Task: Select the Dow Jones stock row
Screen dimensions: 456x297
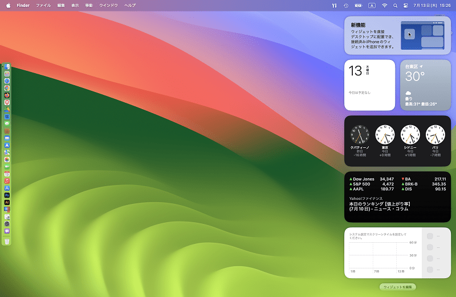Action: [372, 179]
